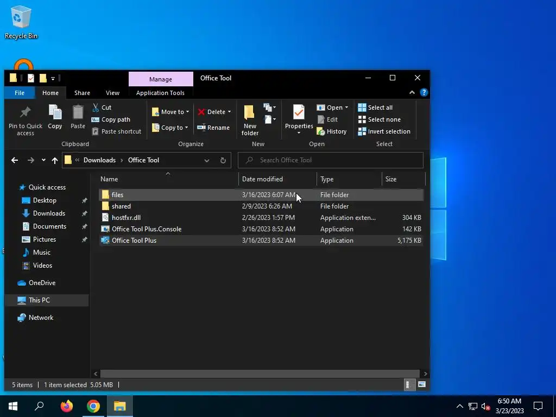Click the horizontal scrollbar in file list

pyautogui.click(x=261, y=374)
